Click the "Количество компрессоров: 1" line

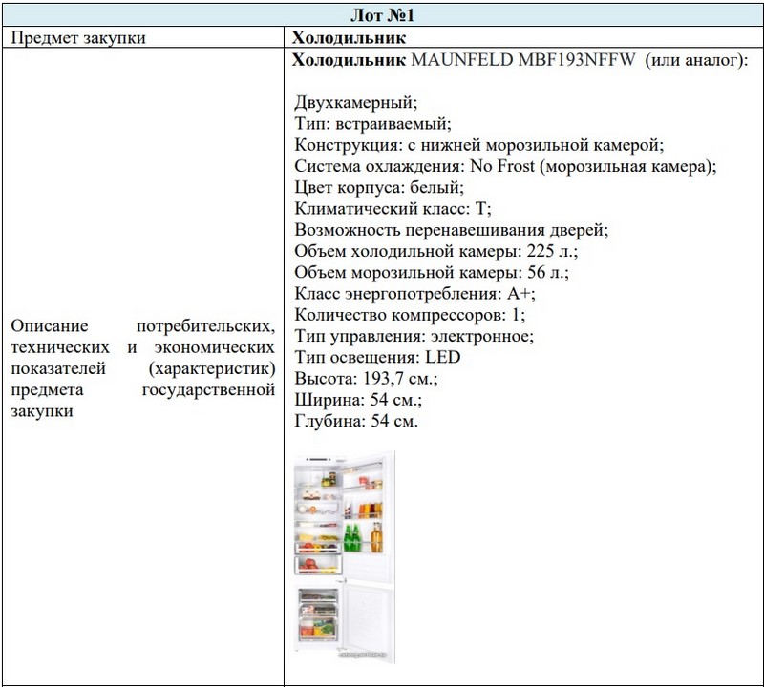tap(410, 314)
